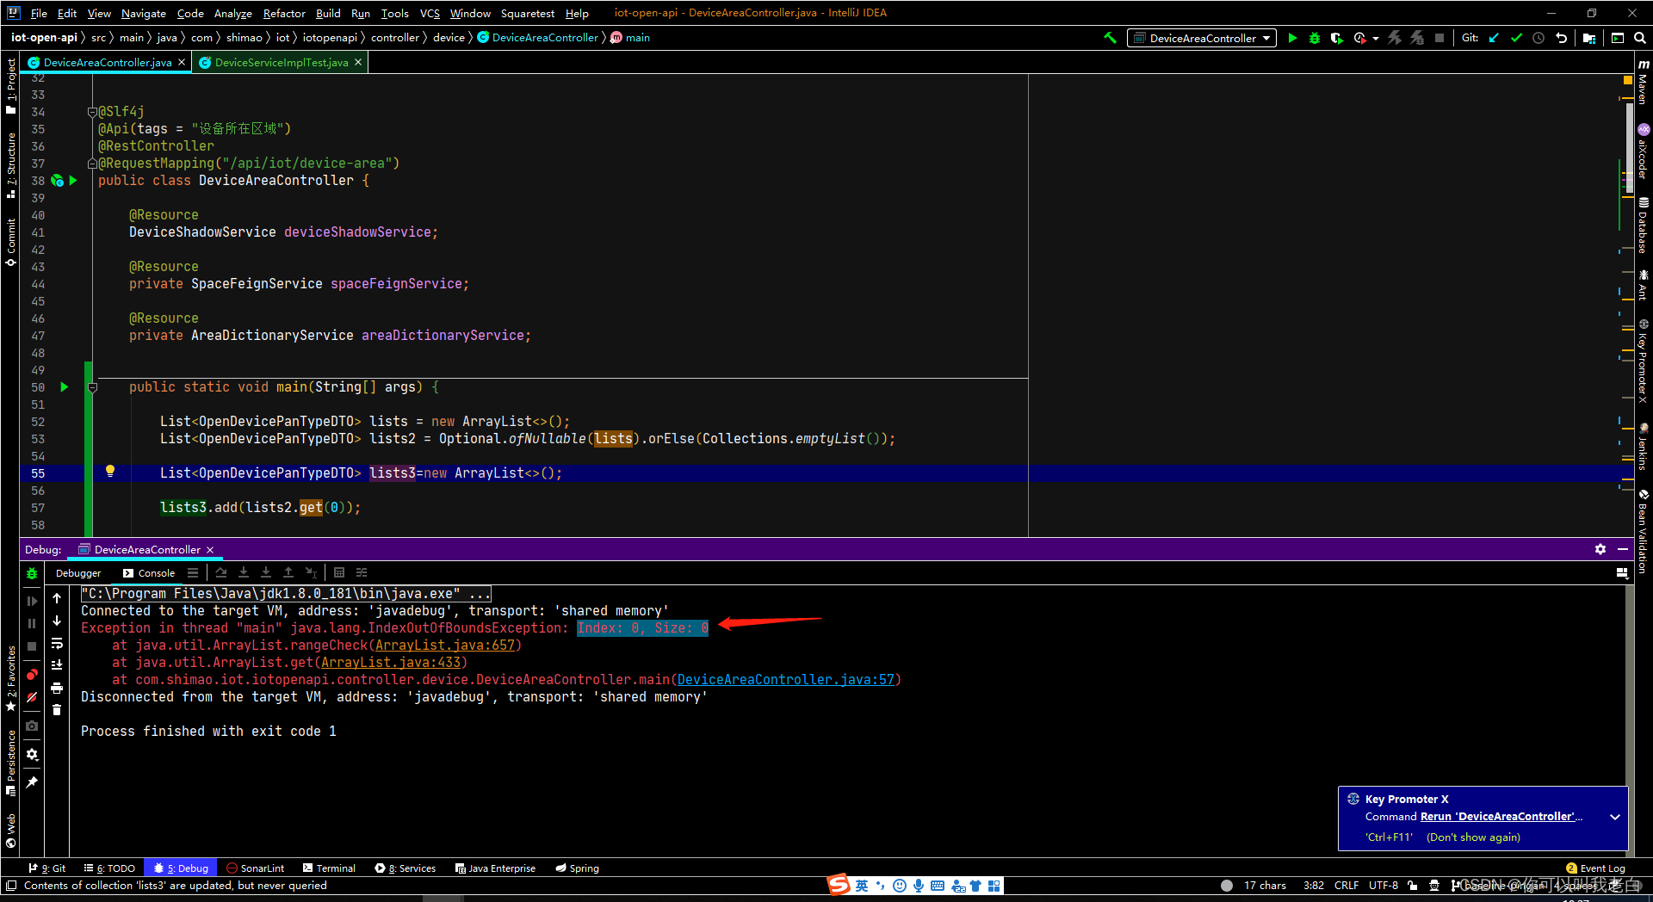The height and width of the screenshot is (902, 1653).
Task: Click the Build project hammer icon
Action: [x=1110, y=38]
